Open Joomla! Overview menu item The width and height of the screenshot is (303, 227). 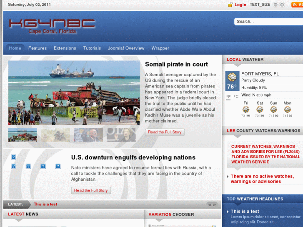[126, 48]
